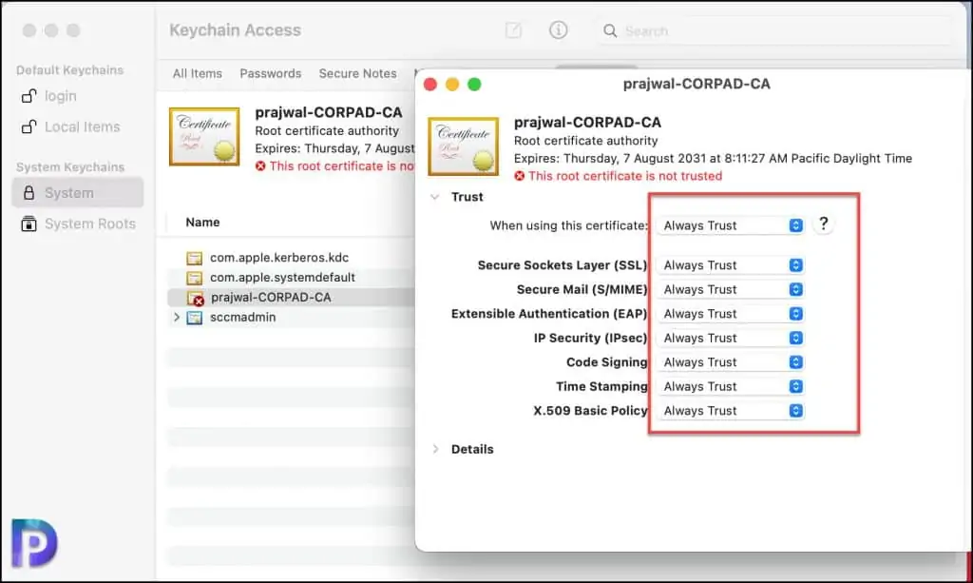Viewport: 973px width, 583px height.
Task: Select the sccmadmin row
Action: (x=291, y=317)
